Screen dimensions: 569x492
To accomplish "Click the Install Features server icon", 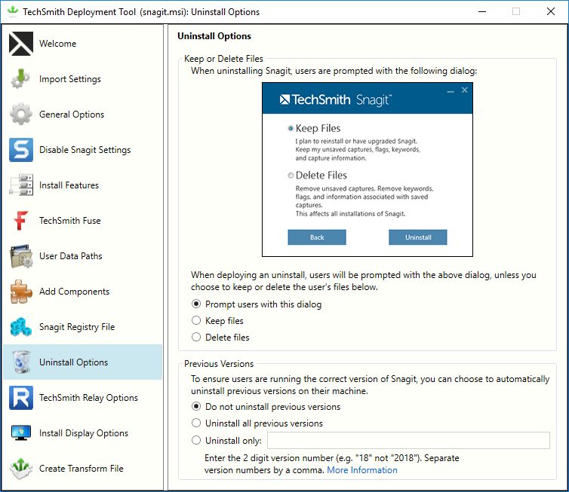I will click(x=21, y=185).
